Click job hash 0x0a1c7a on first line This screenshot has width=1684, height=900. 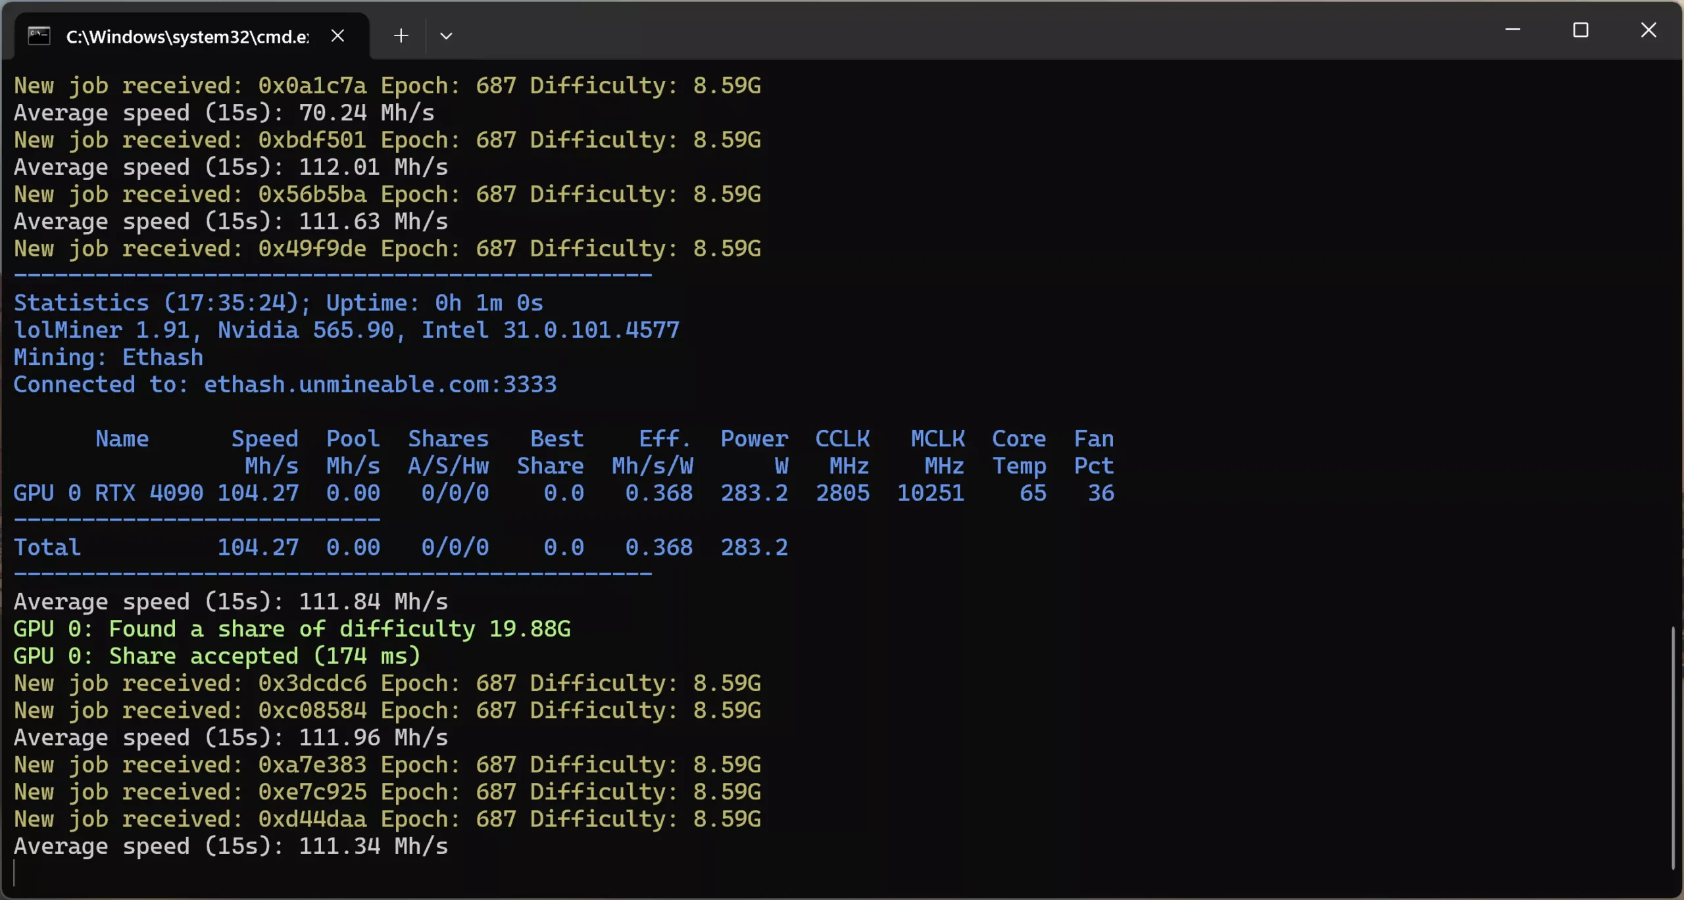pos(312,85)
